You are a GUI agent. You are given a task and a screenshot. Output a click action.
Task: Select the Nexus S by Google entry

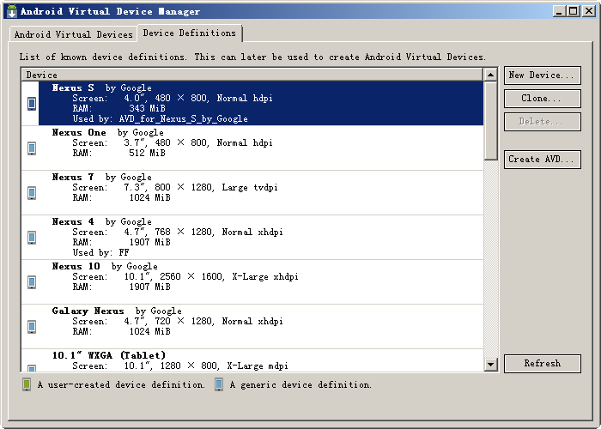[x=252, y=104]
